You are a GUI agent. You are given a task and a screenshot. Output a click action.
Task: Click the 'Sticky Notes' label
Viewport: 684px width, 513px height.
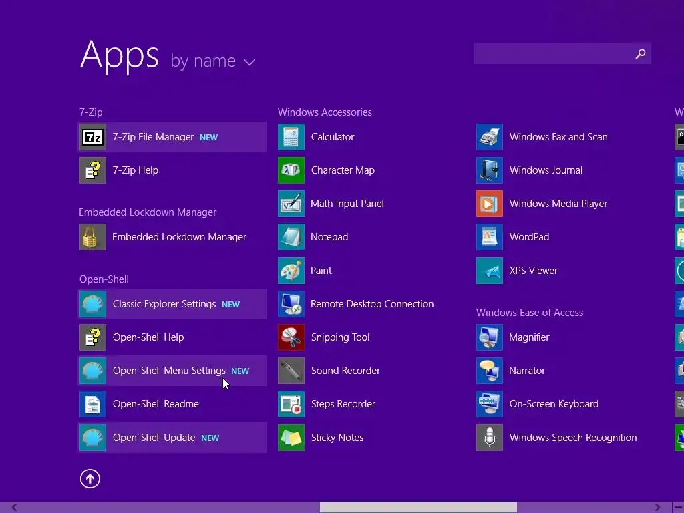point(337,438)
